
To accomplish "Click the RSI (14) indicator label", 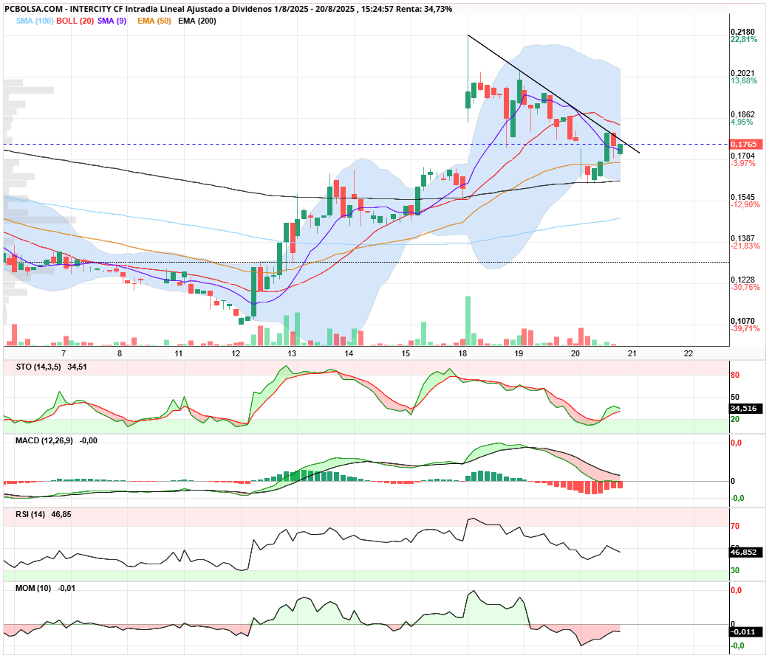I will point(30,515).
